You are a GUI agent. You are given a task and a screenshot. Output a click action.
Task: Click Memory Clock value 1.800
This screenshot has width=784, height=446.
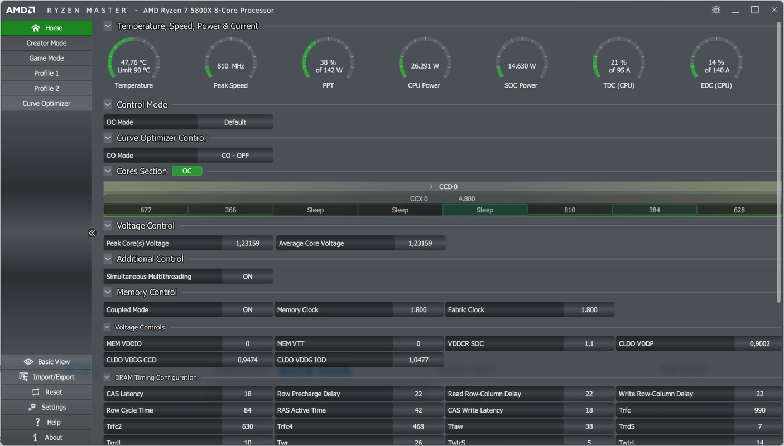(x=418, y=310)
